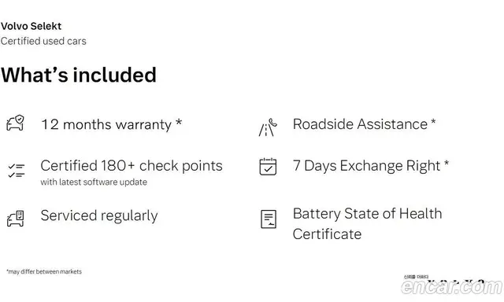
Task: Click the battery certificate document icon
Action: coord(269,219)
